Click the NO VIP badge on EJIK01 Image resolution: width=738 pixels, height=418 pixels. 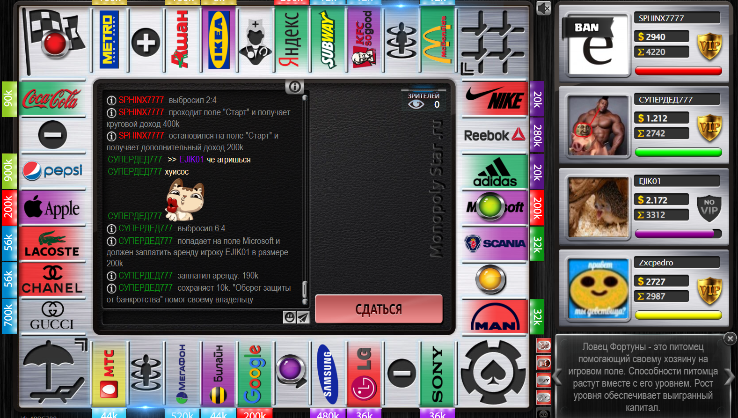tap(709, 208)
